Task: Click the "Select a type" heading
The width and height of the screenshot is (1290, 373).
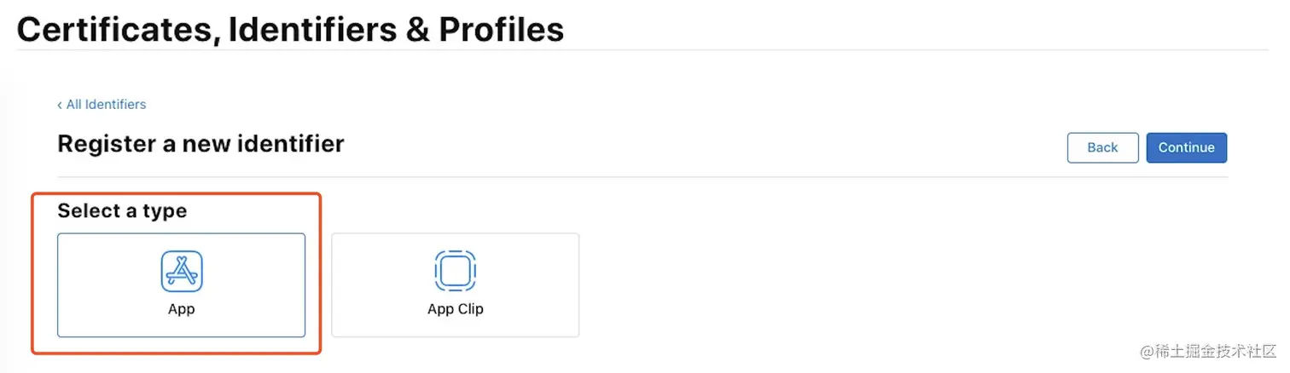Action: 122,210
